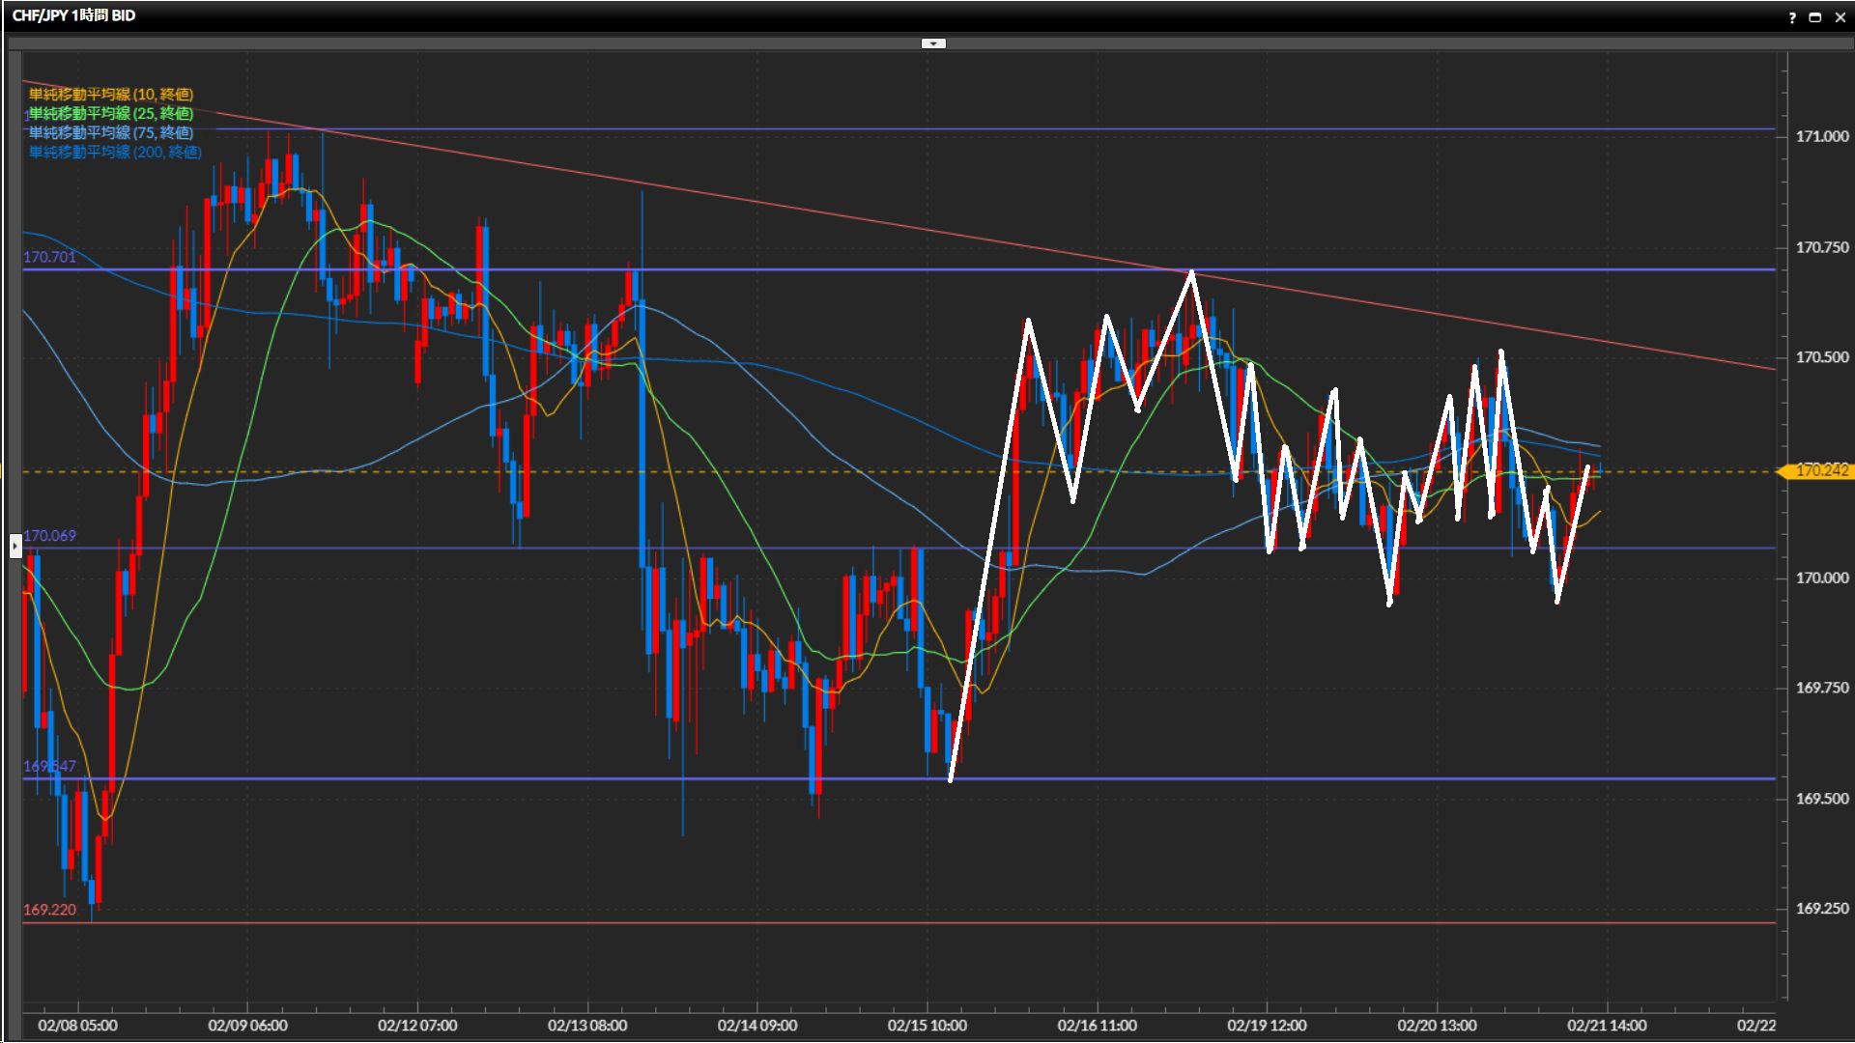Click the current price tag 170.242

[1820, 470]
